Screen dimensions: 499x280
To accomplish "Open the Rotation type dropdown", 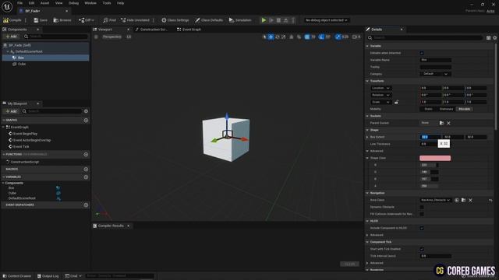I will [x=381, y=95].
